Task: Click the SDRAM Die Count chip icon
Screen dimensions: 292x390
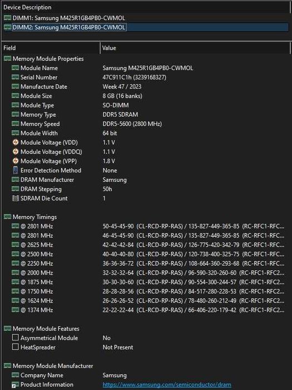Action: (16, 198)
